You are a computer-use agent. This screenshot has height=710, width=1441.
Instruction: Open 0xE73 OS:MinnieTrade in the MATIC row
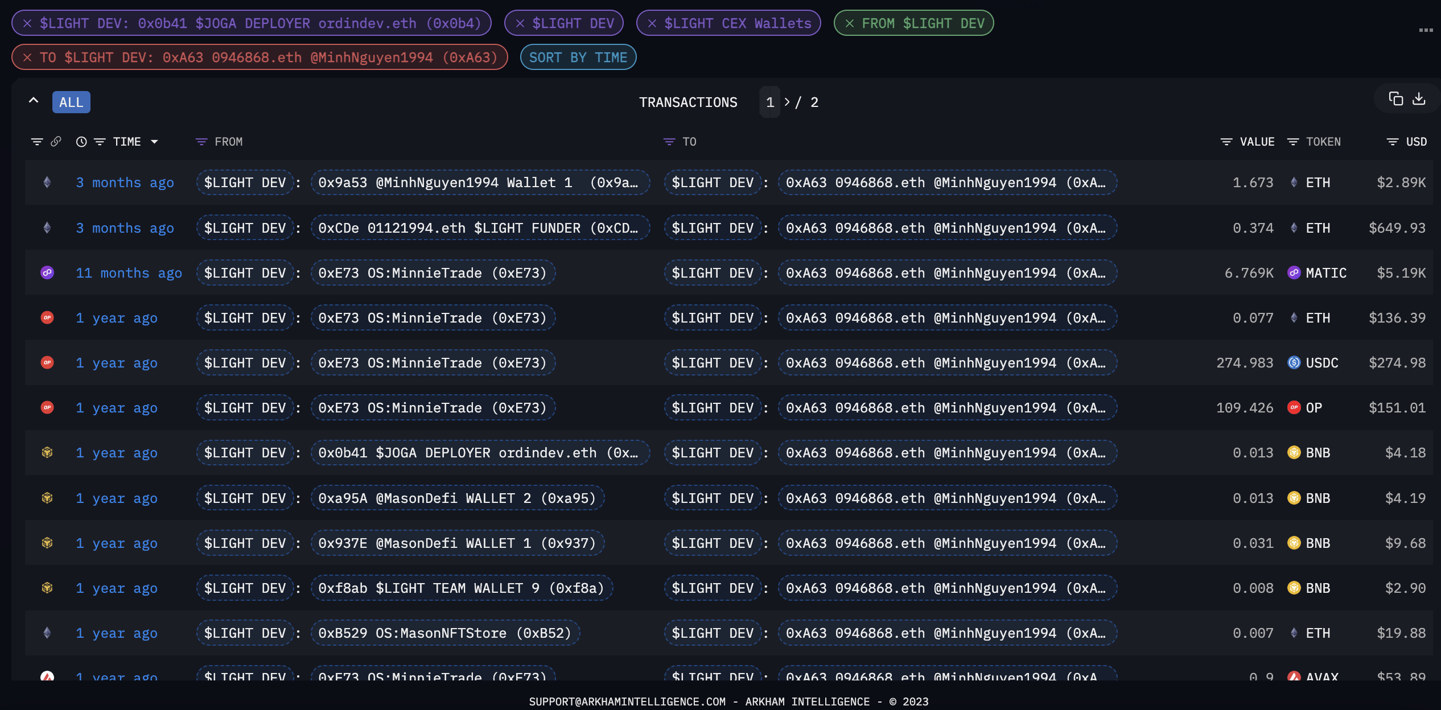[x=433, y=273]
